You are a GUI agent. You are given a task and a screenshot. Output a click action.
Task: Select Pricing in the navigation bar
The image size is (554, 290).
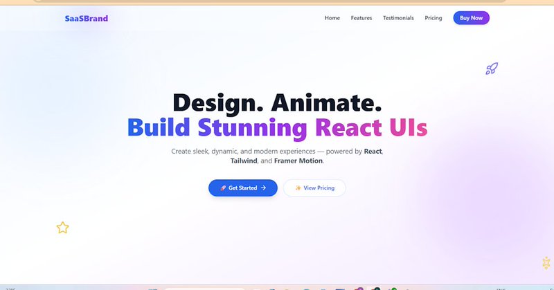point(434,18)
